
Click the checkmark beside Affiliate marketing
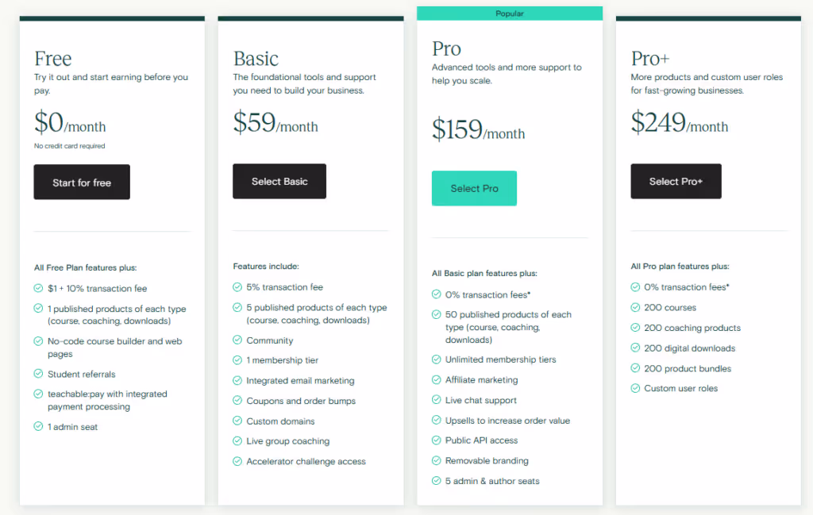(x=435, y=379)
